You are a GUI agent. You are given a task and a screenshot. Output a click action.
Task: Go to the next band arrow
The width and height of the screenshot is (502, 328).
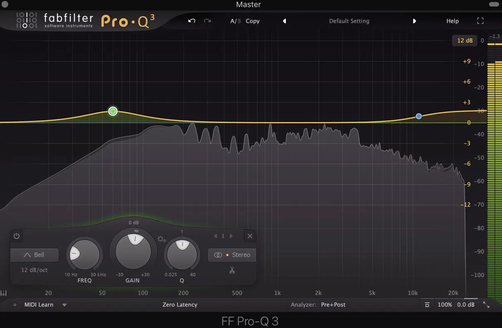231,236
